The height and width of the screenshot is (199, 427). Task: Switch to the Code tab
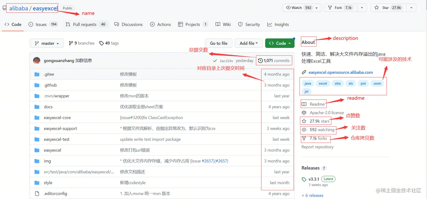pyautogui.click(x=13, y=24)
